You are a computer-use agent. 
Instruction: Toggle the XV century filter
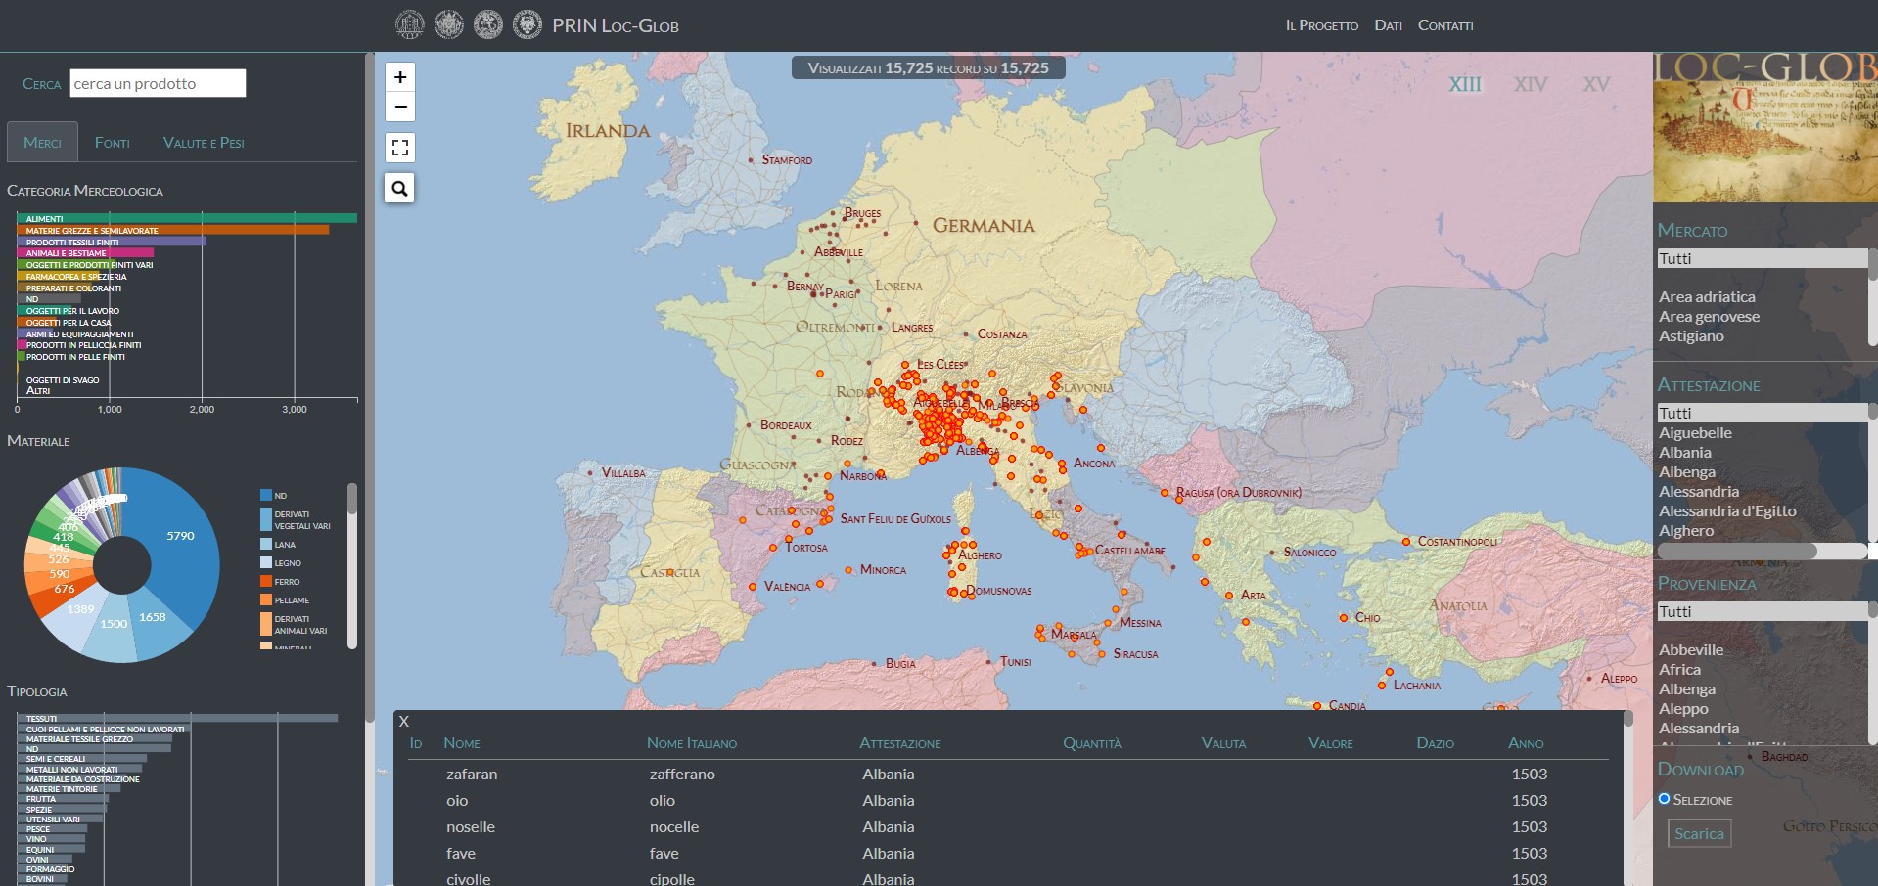tap(1596, 85)
